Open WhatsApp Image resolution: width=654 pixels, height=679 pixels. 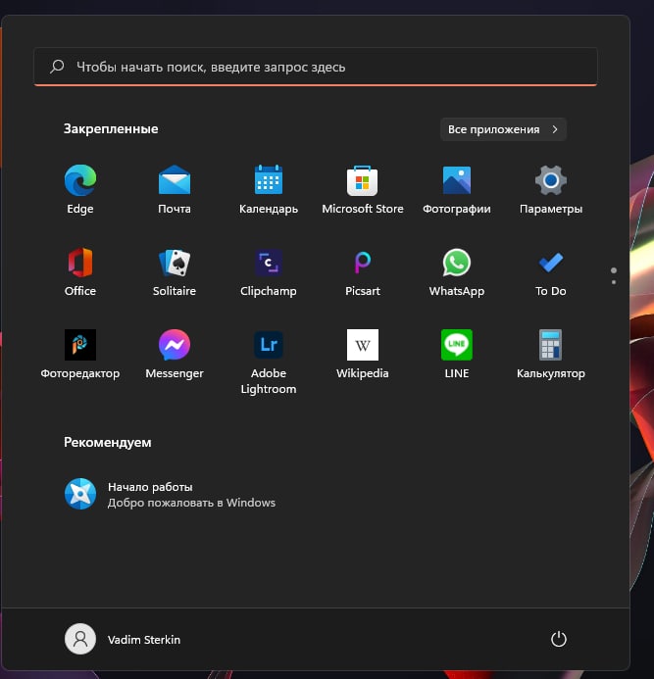[456, 271]
